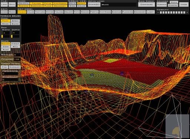Select Paint brush mode
Screen dimensions: 190x139
[6, 21]
